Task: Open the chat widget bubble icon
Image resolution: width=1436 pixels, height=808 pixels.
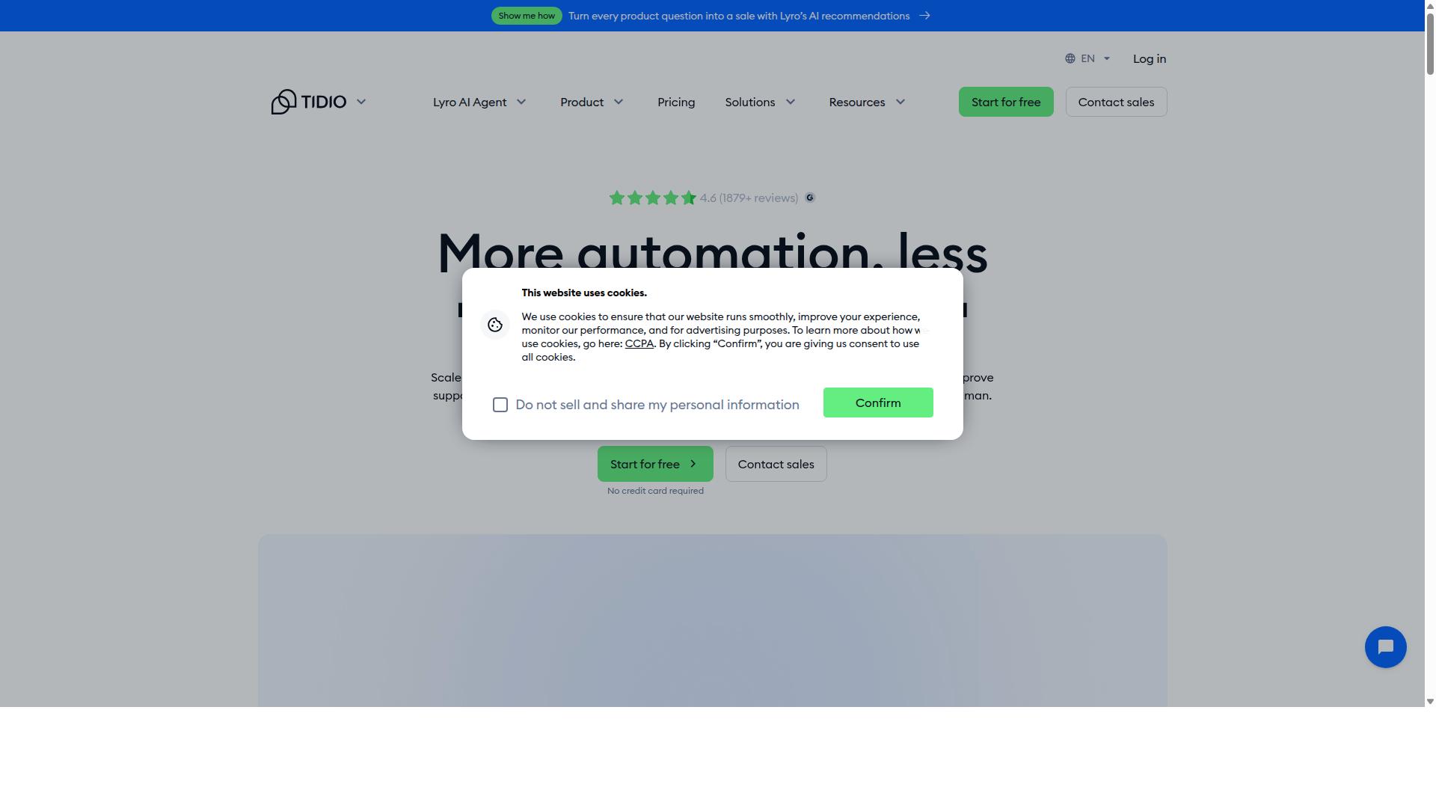Action: pos(1385,647)
